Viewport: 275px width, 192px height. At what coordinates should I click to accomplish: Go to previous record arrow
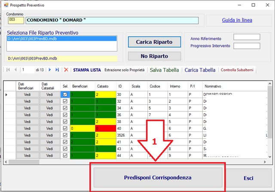[15, 70]
